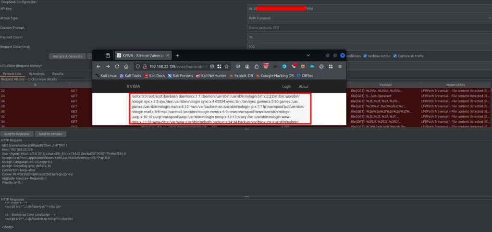Click the %c0%af payload cell
Image resolution: width=492 pixels, height=232 pixels.
pos(385,106)
